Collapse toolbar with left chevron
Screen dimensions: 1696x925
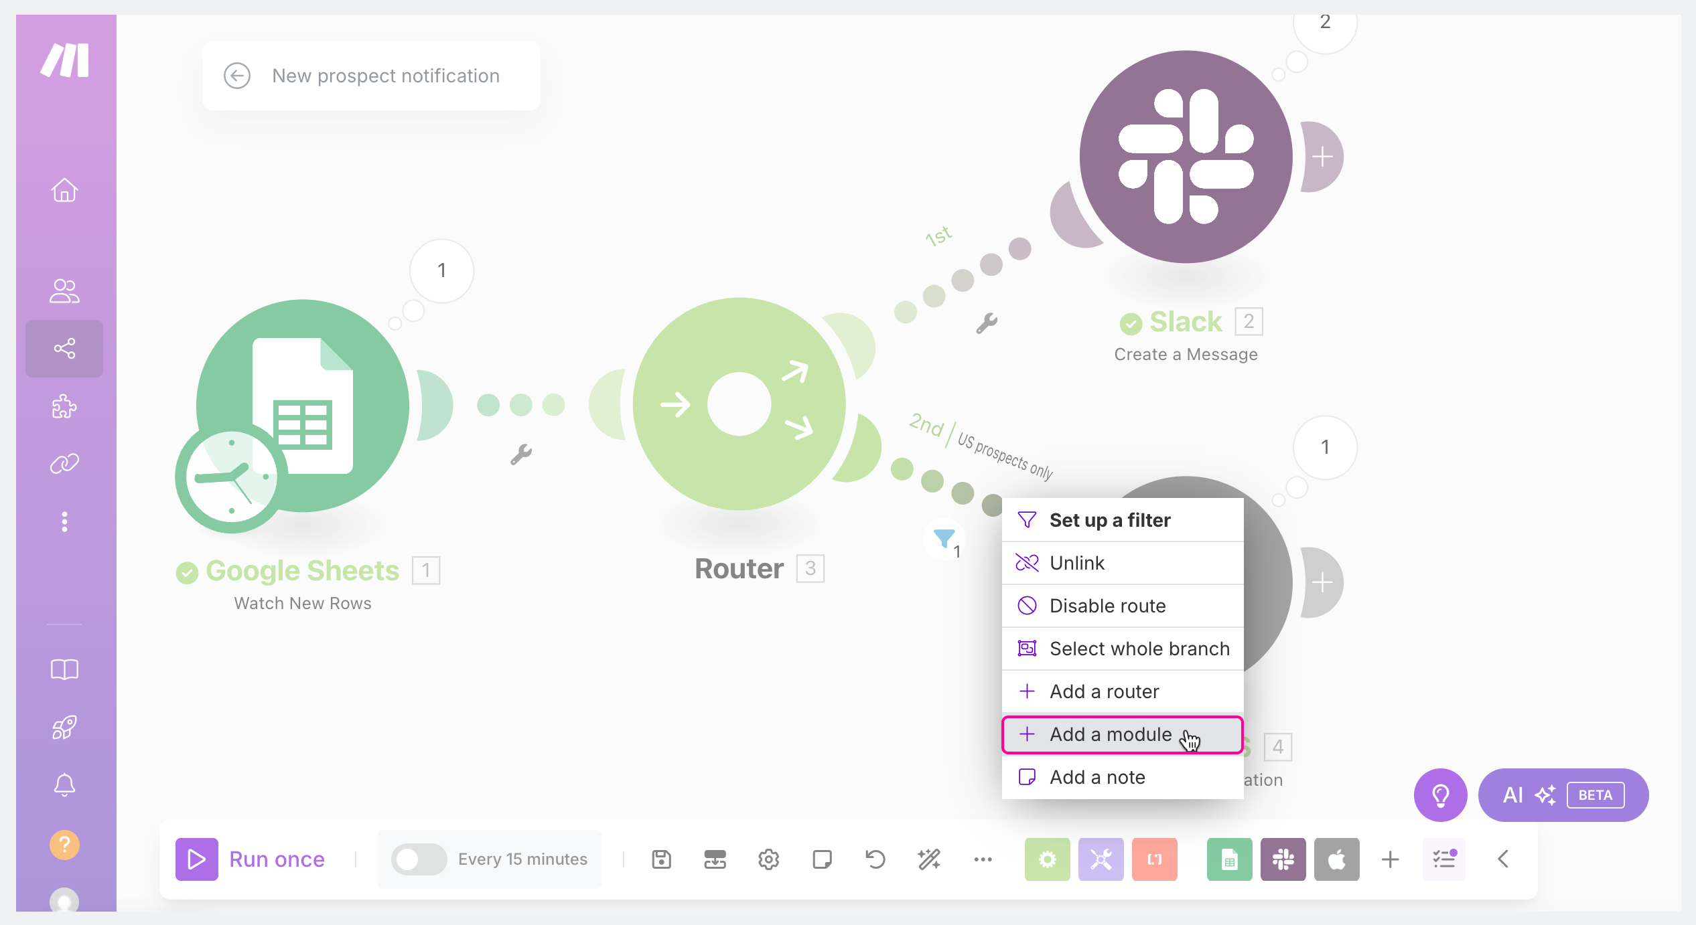point(1503,859)
